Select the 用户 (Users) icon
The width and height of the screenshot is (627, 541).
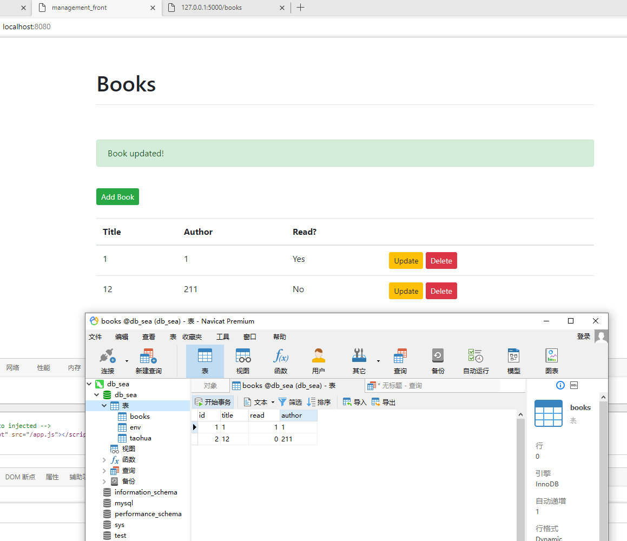click(318, 360)
